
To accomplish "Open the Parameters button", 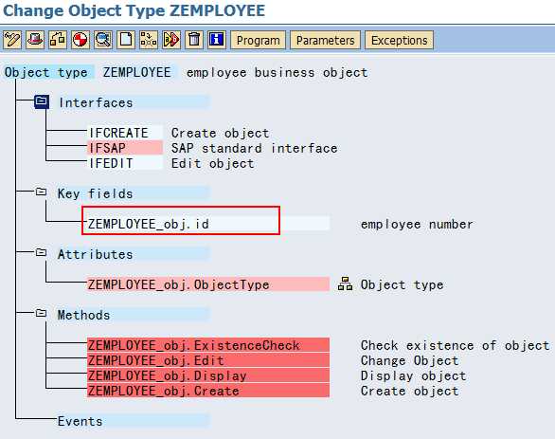I will point(325,40).
